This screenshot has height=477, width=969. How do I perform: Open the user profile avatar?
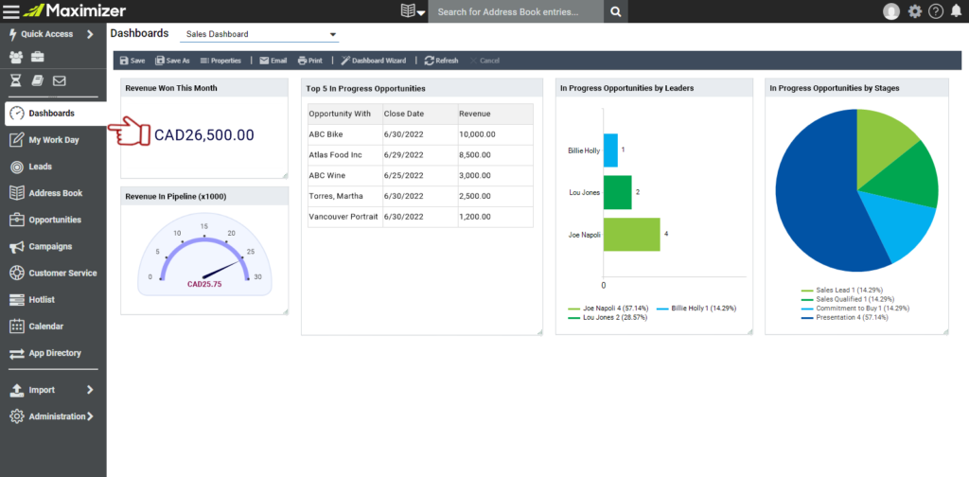[x=891, y=11]
